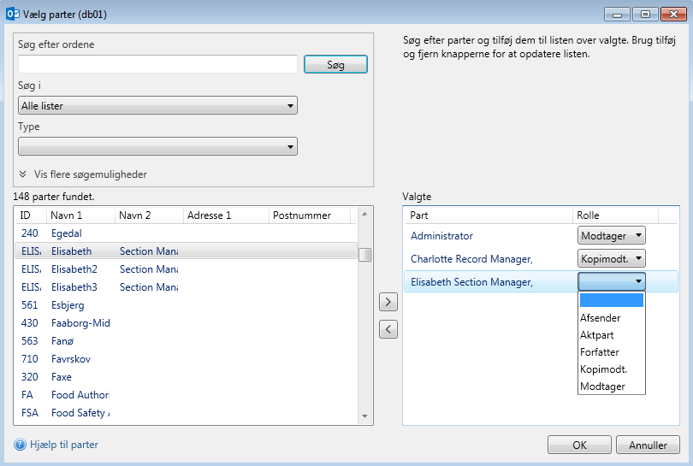The width and height of the screenshot is (693, 466).
Task: Click the Søg button
Action: coord(335,65)
